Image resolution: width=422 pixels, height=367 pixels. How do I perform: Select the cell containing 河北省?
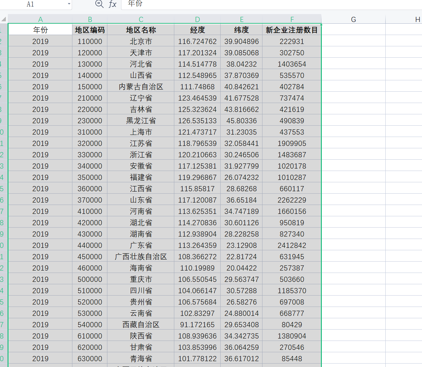[141, 64]
